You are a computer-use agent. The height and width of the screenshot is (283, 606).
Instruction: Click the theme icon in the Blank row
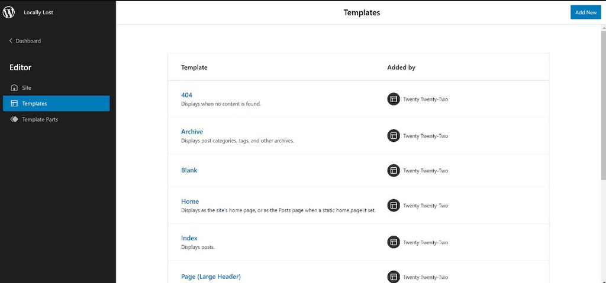(394, 171)
